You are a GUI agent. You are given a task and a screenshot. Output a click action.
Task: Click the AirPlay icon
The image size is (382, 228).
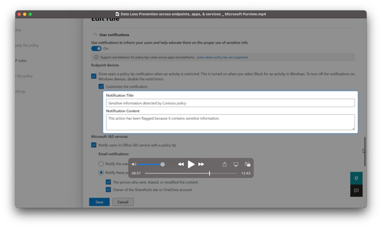tap(236, 164)
